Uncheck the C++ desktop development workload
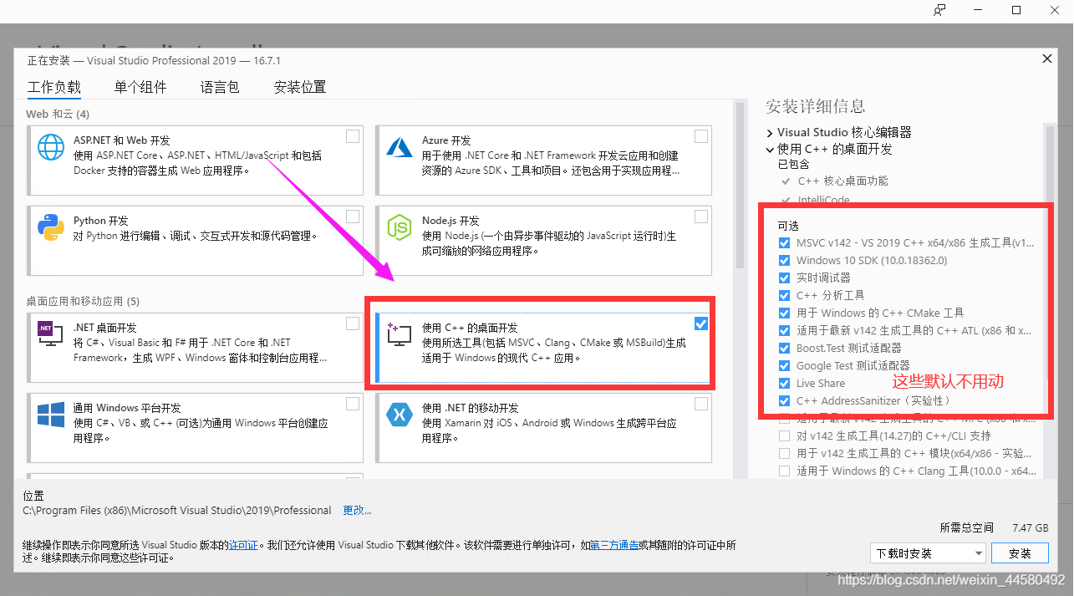The height and width of the screenshot is (596, 1074). tap(700, 323)
